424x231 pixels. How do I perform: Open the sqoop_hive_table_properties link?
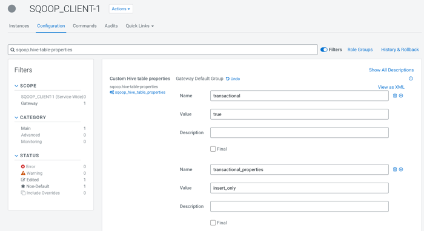click(140, 93)
